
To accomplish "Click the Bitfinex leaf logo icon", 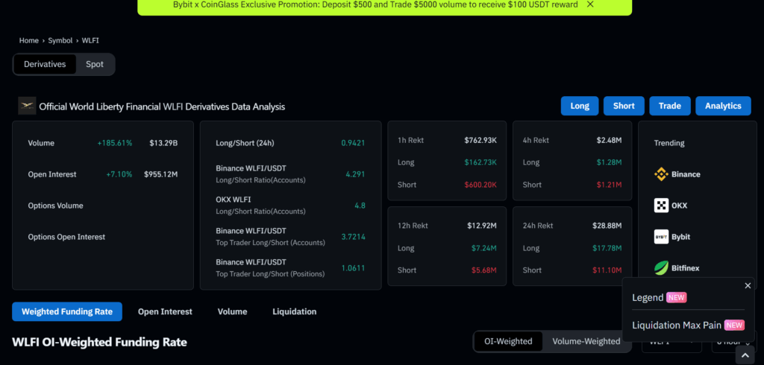I will click(x=661, y=267).
